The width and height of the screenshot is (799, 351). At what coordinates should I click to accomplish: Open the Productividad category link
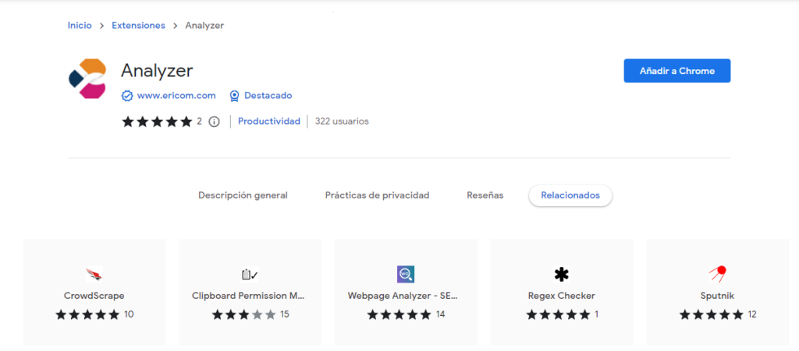(x=269, y=121)
